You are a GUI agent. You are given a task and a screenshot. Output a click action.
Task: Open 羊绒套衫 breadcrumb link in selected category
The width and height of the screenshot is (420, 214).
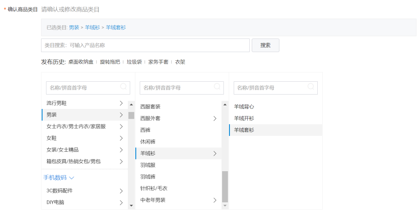click(x=116, y=27)
